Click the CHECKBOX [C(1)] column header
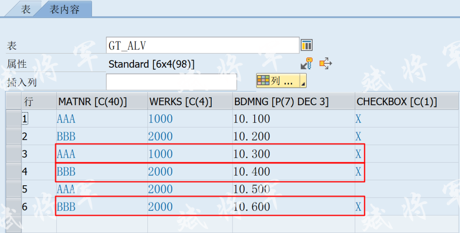Viewport: 460px width, 233px height. (406, 101)
